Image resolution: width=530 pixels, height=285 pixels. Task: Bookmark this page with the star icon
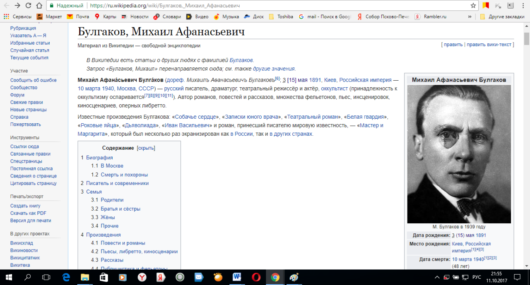click(473, 6)
